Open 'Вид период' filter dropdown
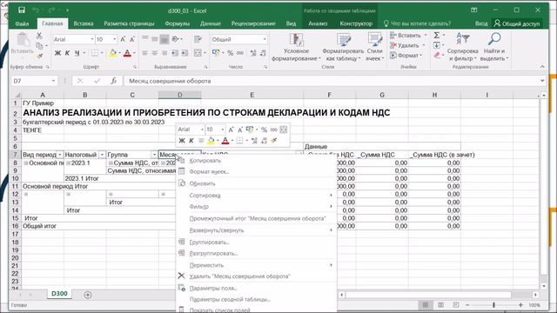557x313 pixels. (x=60, y=155)
